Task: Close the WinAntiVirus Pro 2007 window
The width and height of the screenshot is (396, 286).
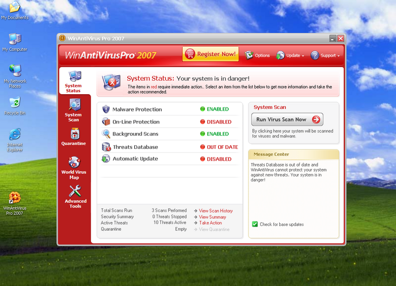Action: [341, 39]
